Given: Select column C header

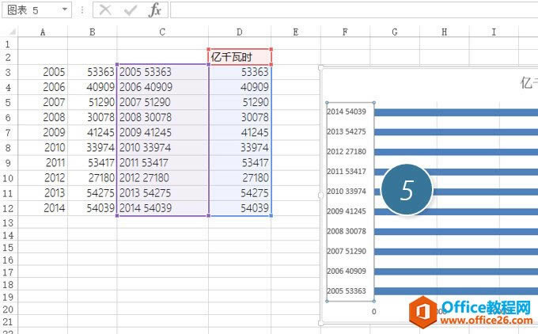Looking at the screenshot, I should (162, 32).
